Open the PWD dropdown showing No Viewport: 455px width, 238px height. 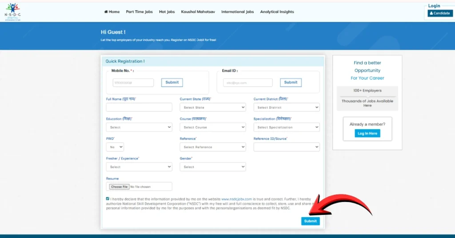[115, 147]
